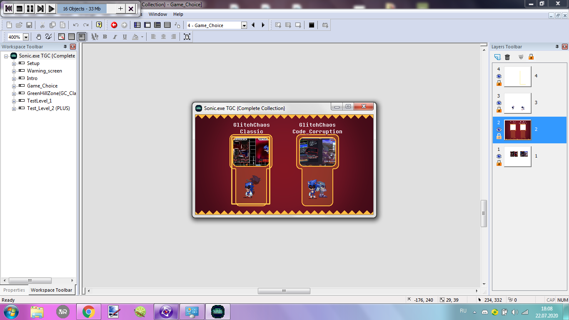Toggle underline text formatting
The image size is (569, 320).
[x=125, y=37]
